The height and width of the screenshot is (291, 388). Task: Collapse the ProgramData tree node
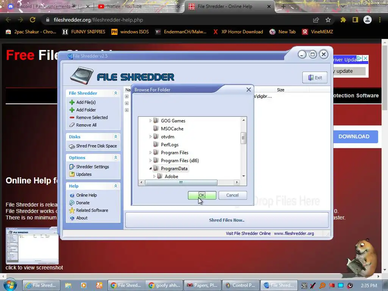150,169
